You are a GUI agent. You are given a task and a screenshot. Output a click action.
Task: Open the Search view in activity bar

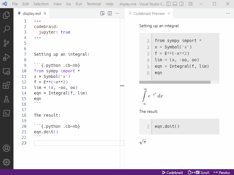(x=6, y=29)
